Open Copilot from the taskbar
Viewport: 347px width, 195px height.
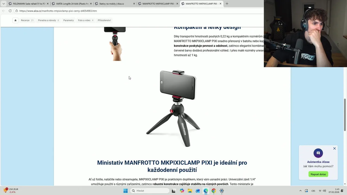182,191
